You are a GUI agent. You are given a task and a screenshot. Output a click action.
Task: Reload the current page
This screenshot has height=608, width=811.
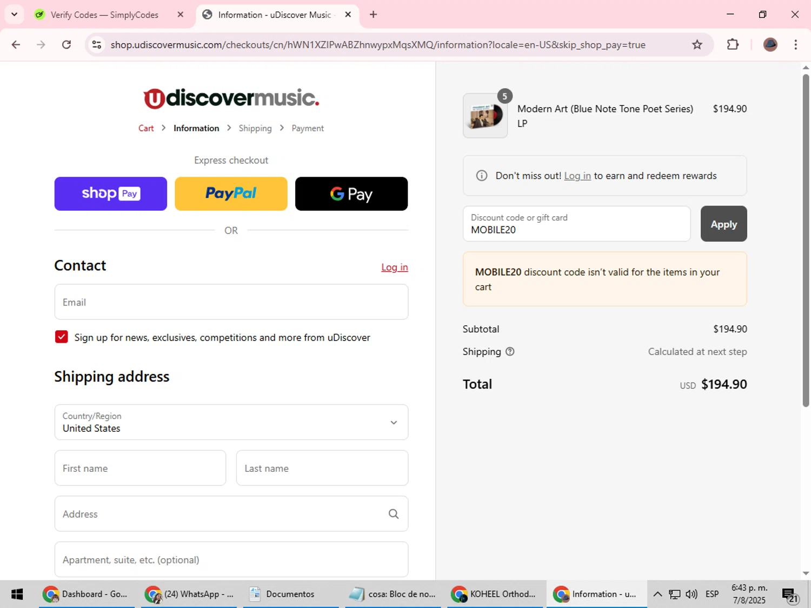tap(66, 44)
